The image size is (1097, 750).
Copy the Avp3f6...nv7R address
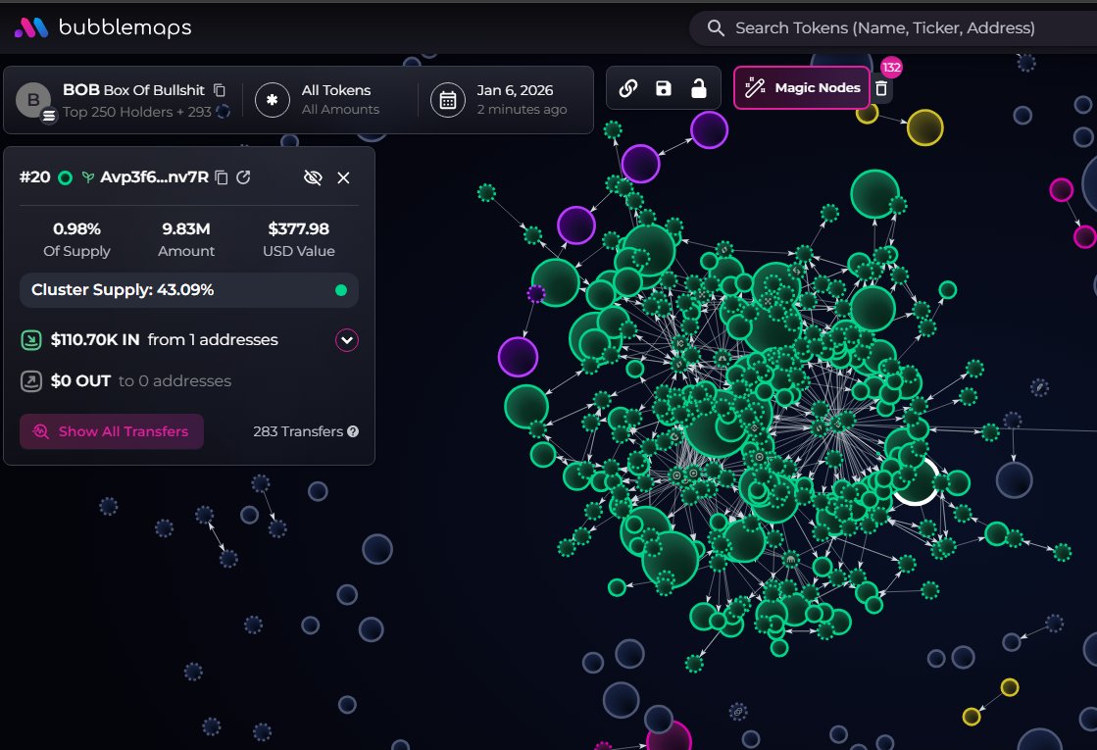click(x=222, y=177)
